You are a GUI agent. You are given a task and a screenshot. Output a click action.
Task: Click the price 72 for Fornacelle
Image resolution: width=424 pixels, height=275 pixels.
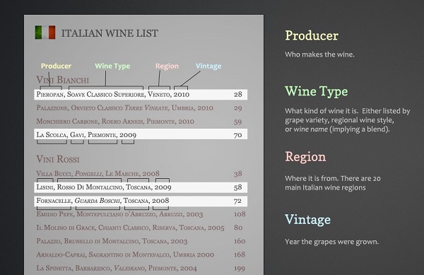tap(238, 201)
